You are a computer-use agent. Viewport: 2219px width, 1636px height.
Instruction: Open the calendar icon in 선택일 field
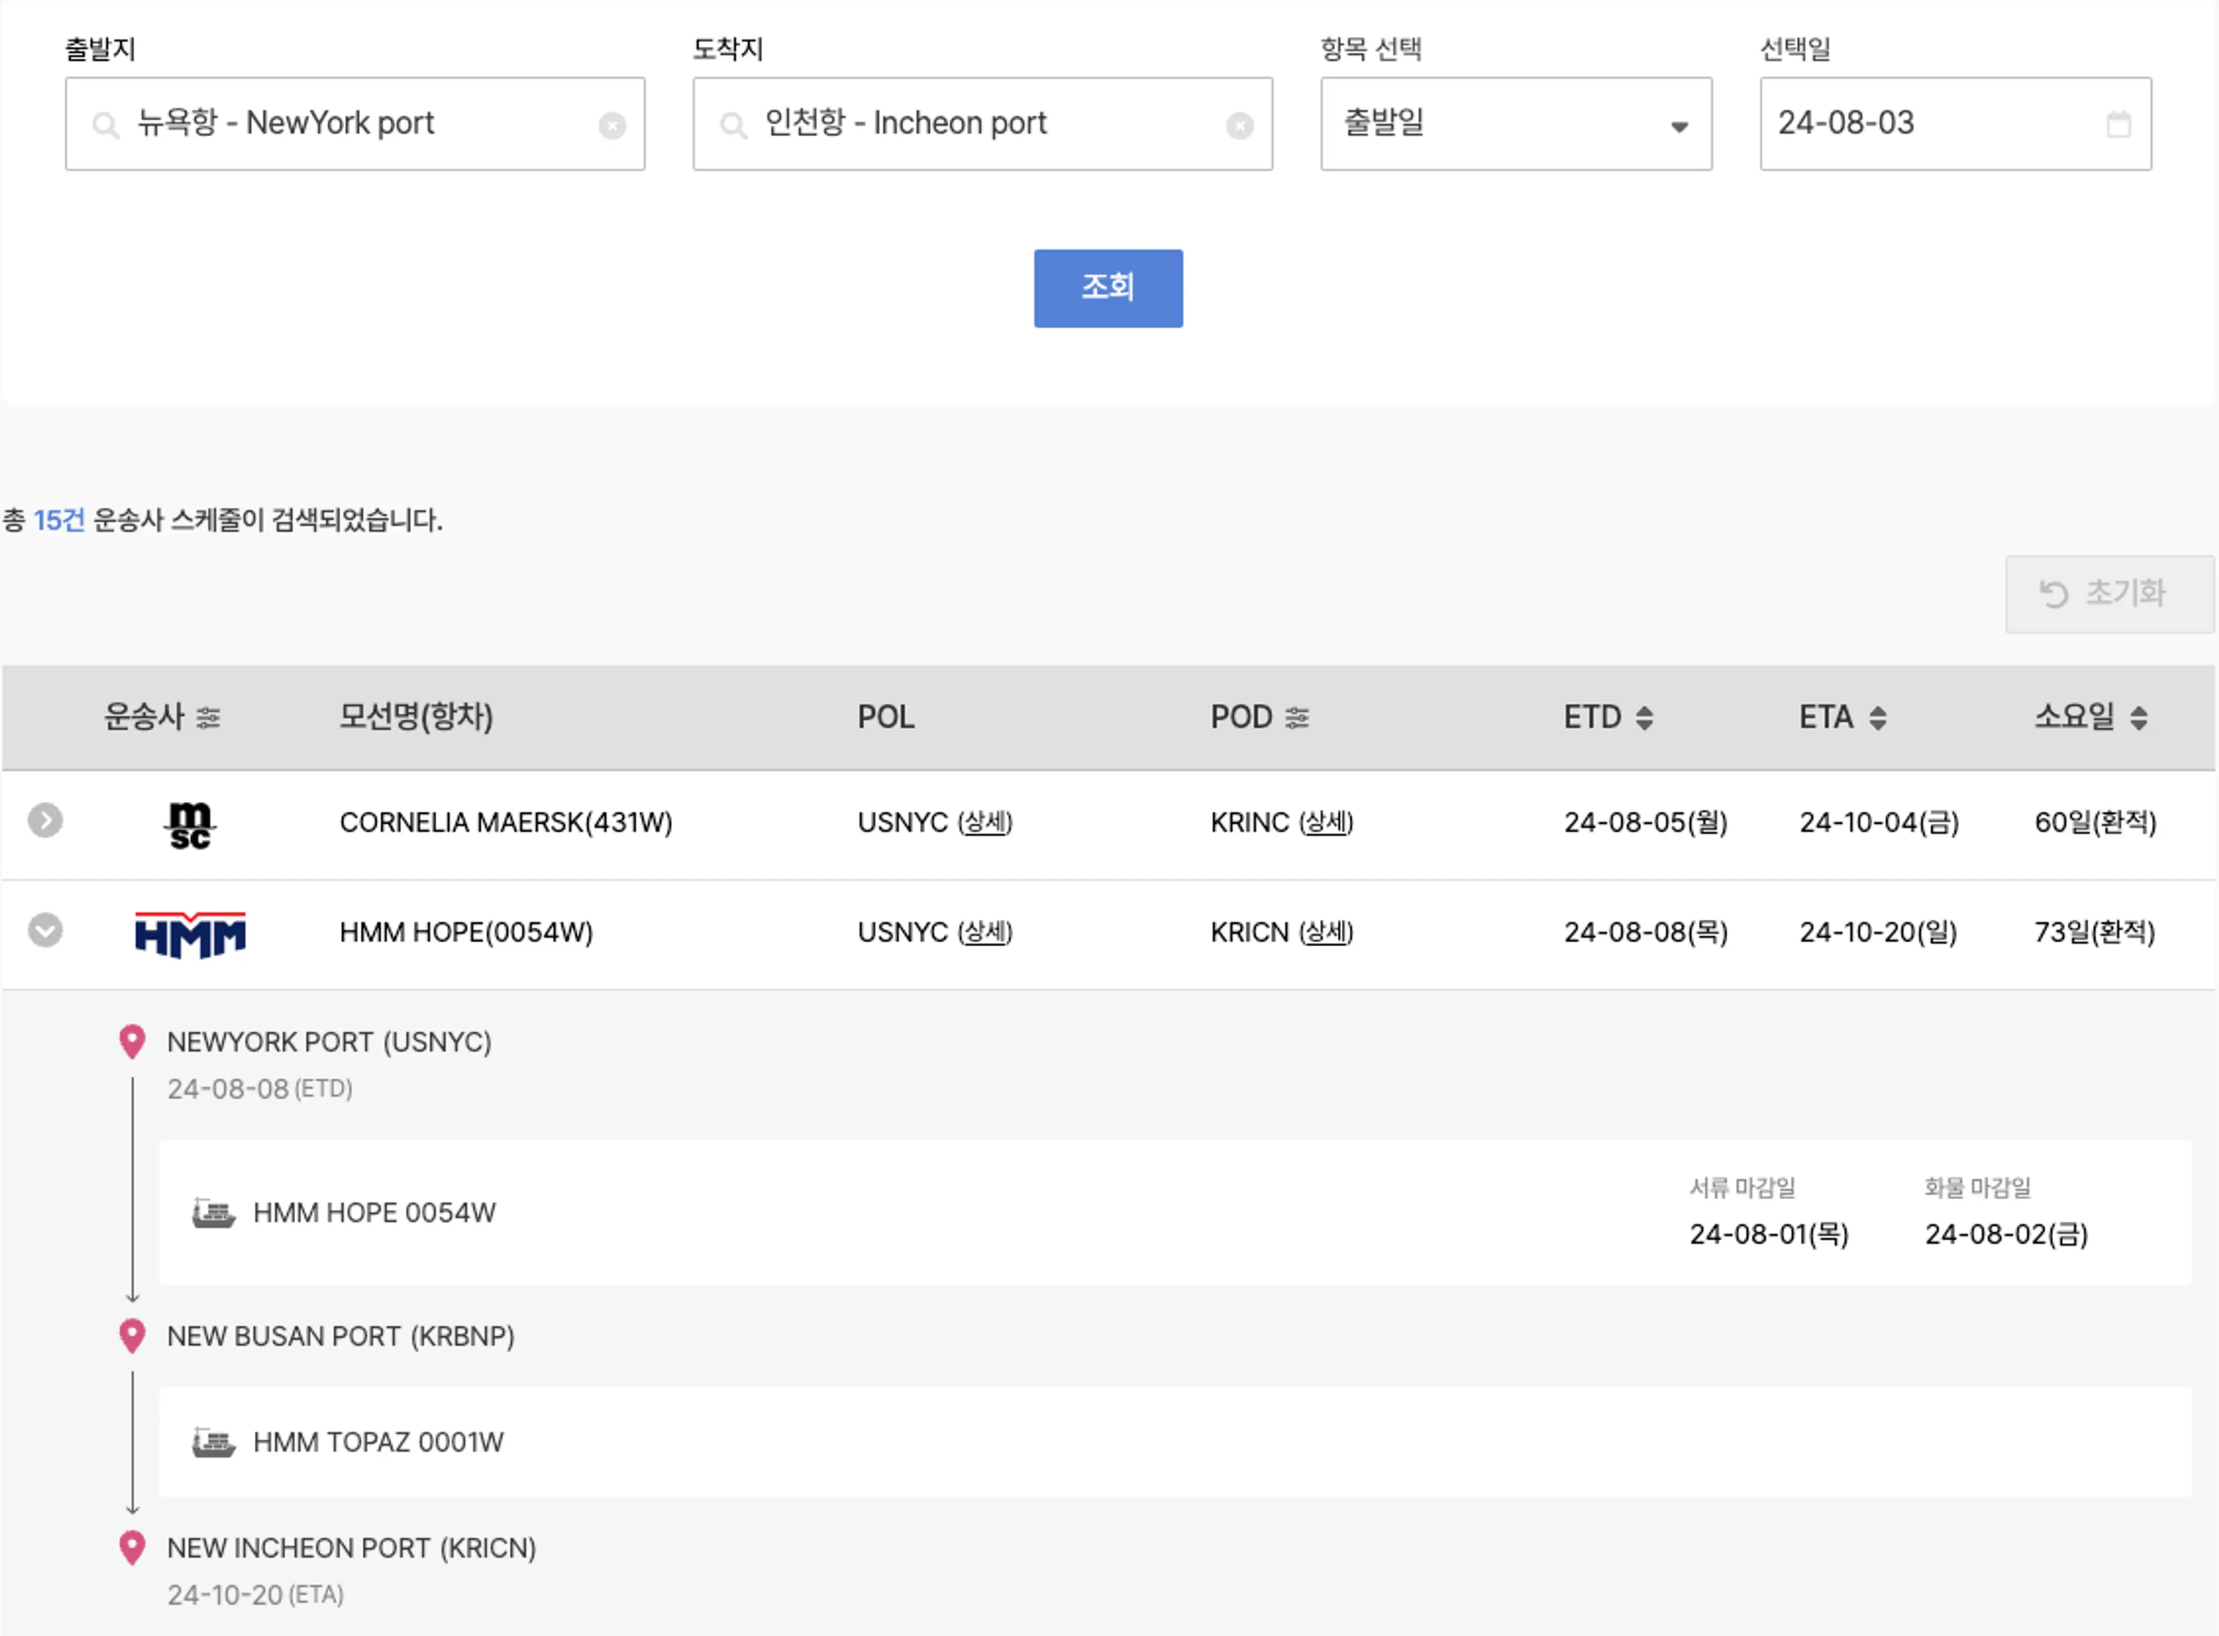[x=2118, y=125]
